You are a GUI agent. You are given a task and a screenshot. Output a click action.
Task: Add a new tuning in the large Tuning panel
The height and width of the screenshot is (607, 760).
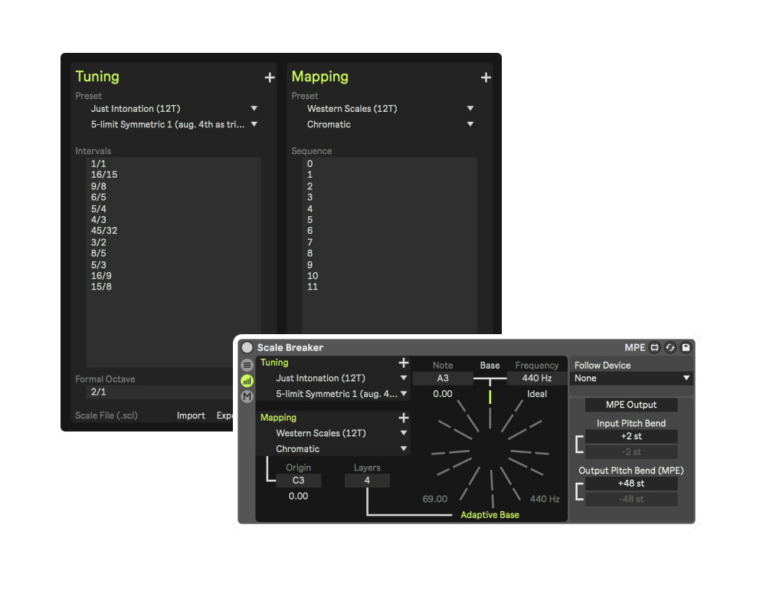click(x=270, y=77)
